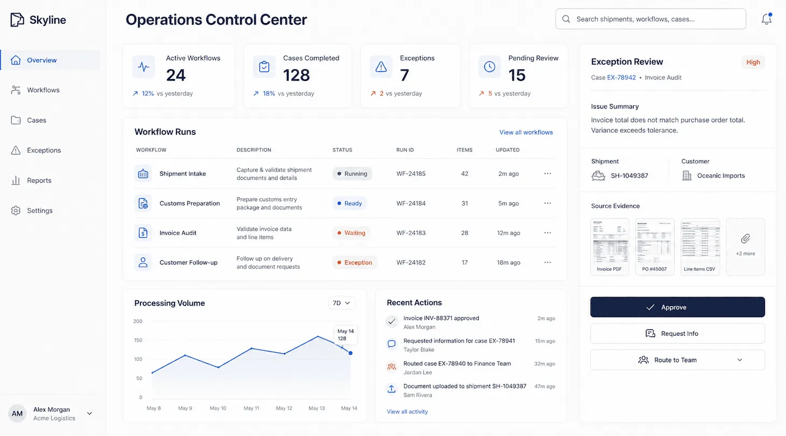The width and height of the screenshot is (786, 436).
Task: Click the Exception status badge
Action: [354, 263]
